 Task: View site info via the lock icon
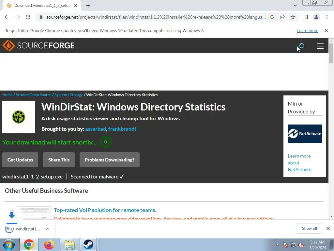coord(41,17)
